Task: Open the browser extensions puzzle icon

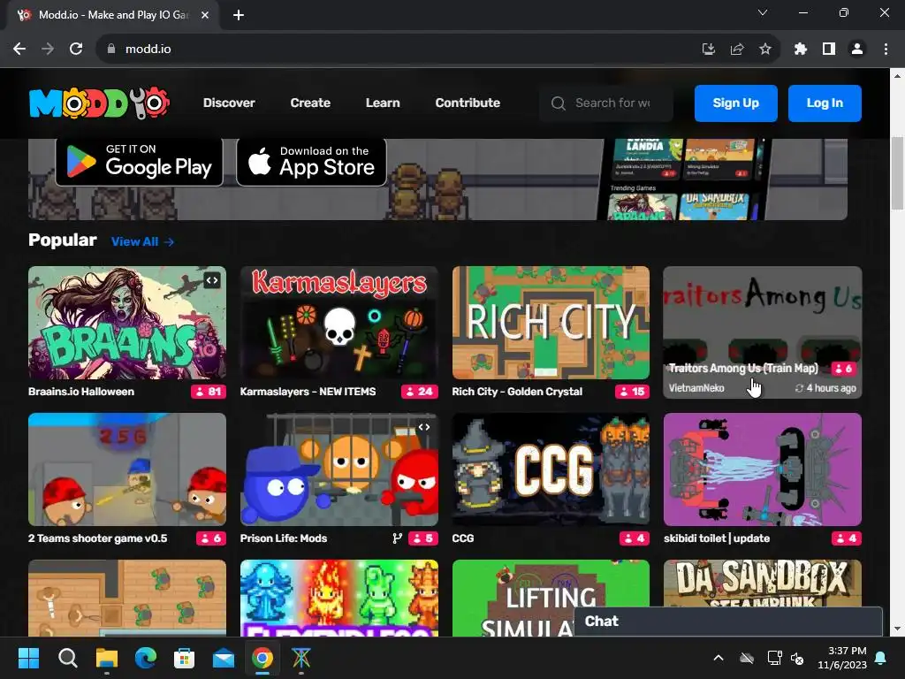Action: click(801, 50)
